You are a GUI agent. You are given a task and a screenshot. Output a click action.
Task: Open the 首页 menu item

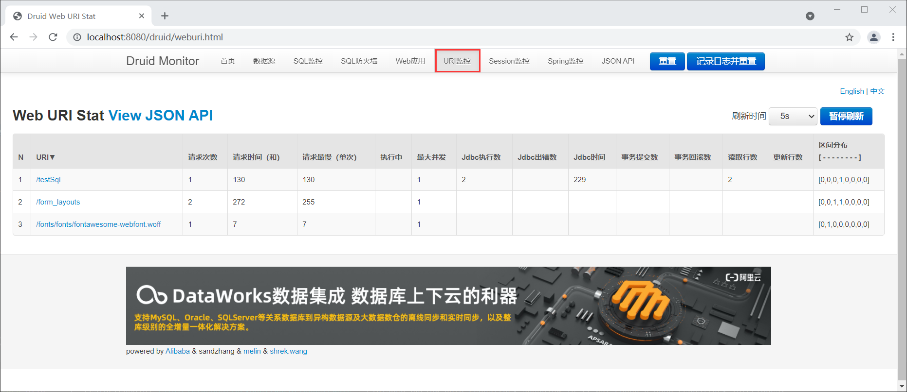coord(228,61)
